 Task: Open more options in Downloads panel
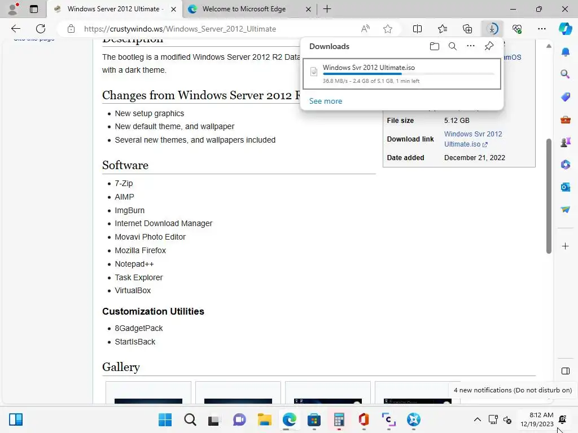[x=470, y=46]
